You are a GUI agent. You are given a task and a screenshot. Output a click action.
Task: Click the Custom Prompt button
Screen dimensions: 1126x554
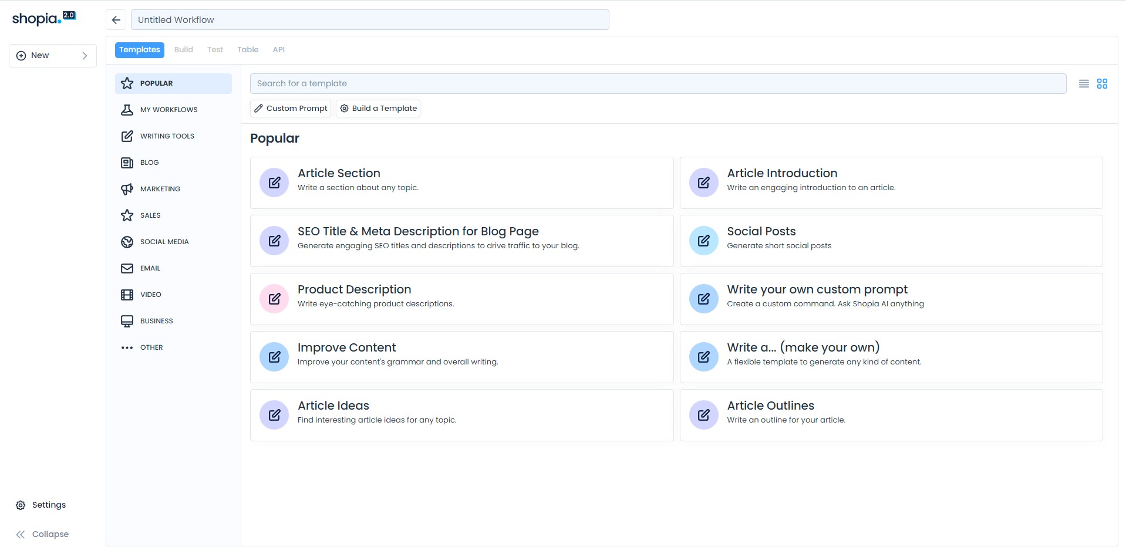tap(291, 109)
